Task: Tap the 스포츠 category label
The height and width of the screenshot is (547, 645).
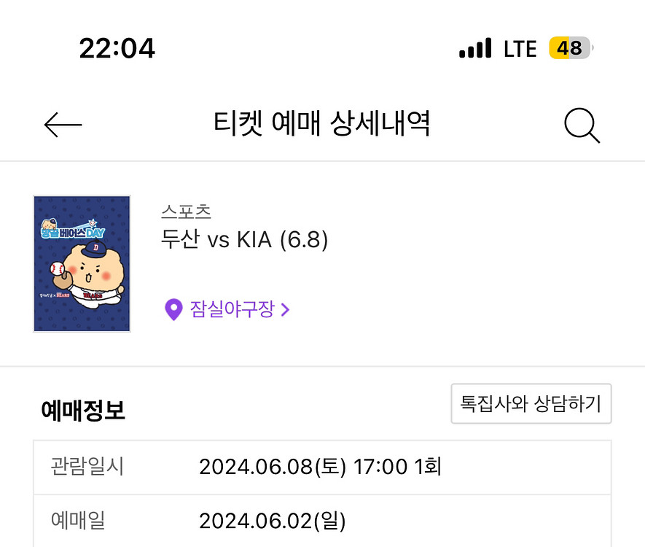Action: point(186,212)
